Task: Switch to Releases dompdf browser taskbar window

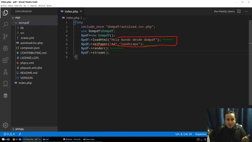Action: [x=72, y=139]
